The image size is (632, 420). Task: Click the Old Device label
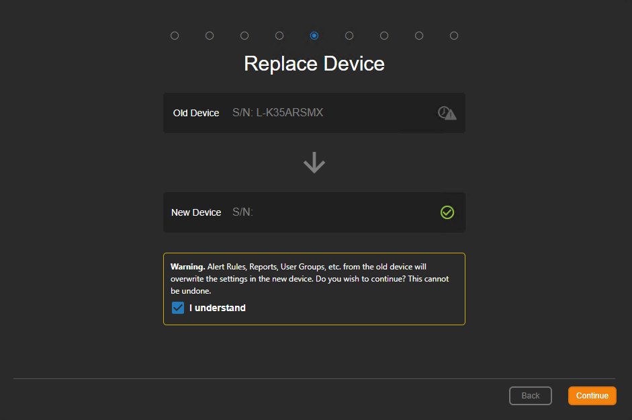tap(196, 113)
